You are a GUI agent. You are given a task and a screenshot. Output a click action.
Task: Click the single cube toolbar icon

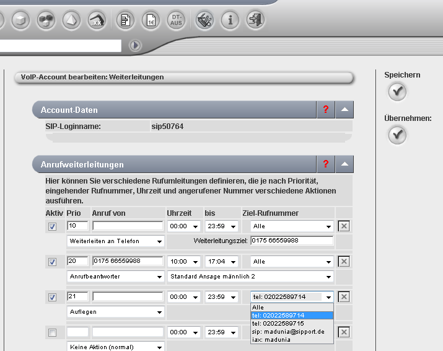20,20
